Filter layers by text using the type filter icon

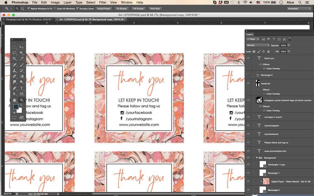pos(274,39)
